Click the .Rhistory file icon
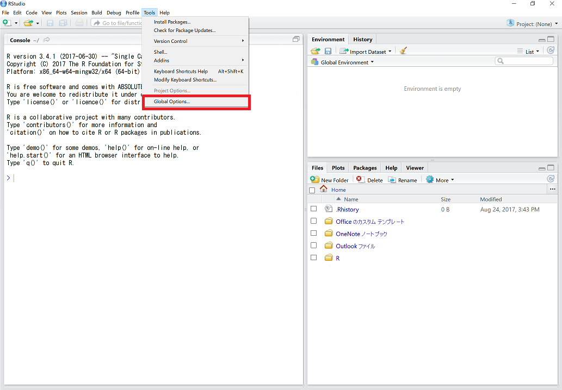 coord(328,209)
